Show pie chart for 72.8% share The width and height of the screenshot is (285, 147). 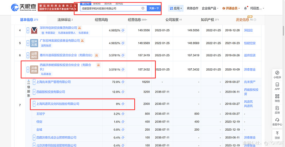[x=123, y=82]
